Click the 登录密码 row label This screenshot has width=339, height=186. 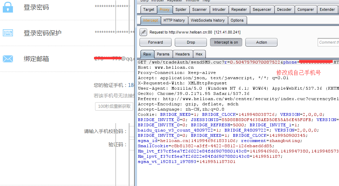[x=36, y=7]
